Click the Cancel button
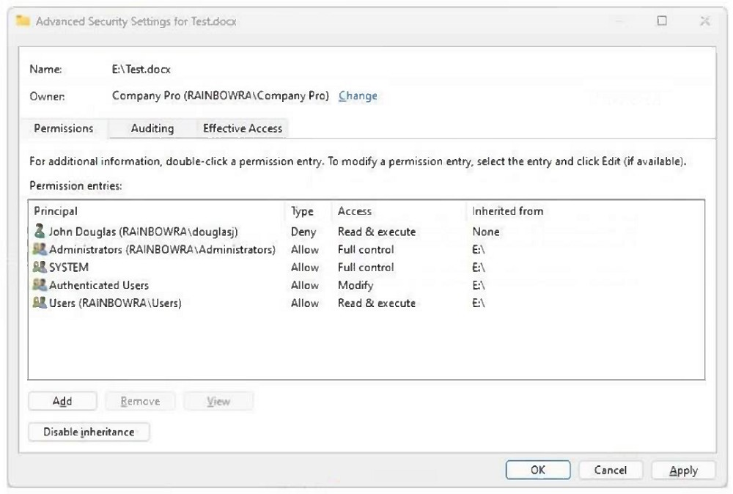Viewport: 733px width, 494px height. pos(610,471)
